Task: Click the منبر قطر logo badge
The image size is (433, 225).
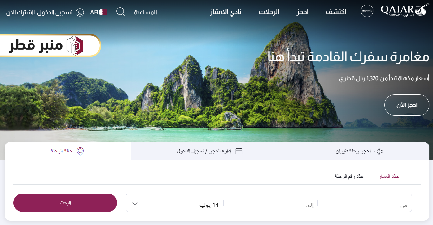Action: (x=50, y=45)
